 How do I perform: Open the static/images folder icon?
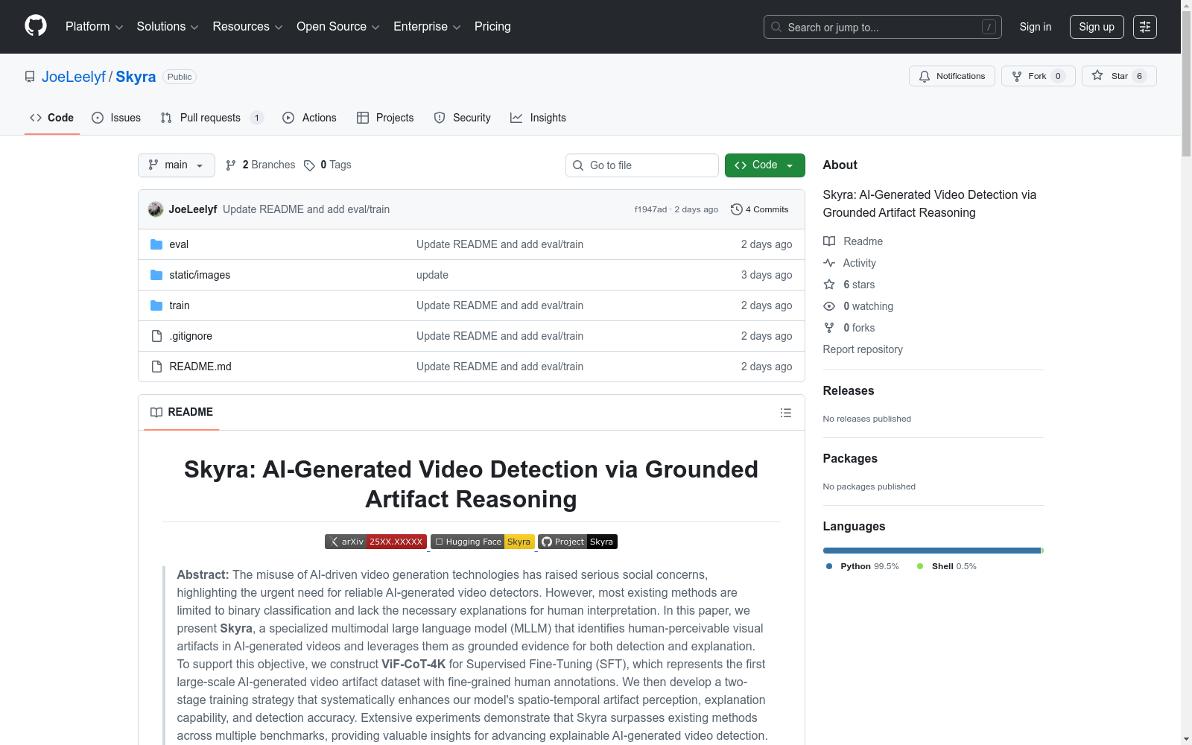coord(156,275)
